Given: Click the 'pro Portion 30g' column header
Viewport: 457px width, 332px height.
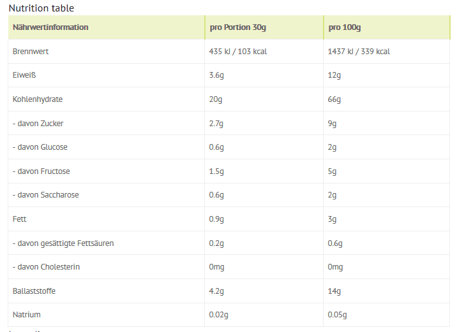Looking at the screenshot, I should [x=238, y=27].
